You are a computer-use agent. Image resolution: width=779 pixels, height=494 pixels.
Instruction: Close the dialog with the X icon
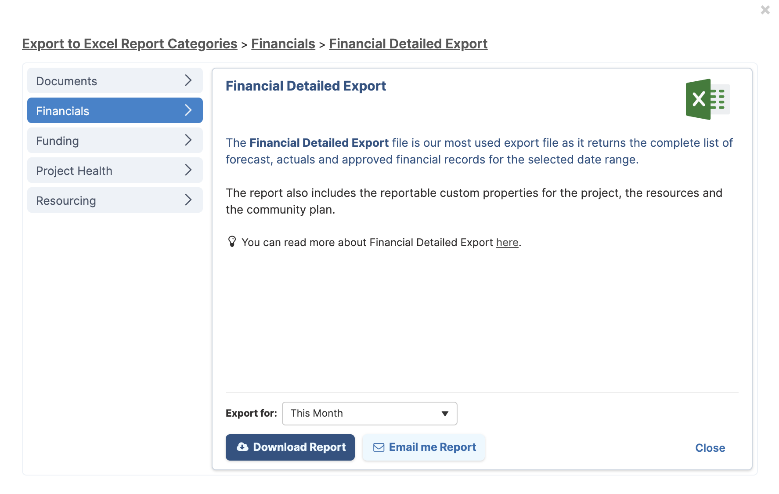pyautogui.click(x=765, y=10)
